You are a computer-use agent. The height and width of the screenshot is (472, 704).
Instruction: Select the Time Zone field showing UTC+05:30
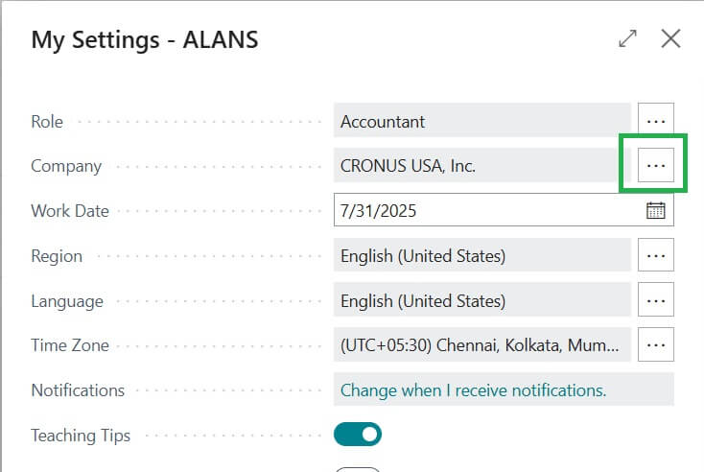click(x=481, y=345)
